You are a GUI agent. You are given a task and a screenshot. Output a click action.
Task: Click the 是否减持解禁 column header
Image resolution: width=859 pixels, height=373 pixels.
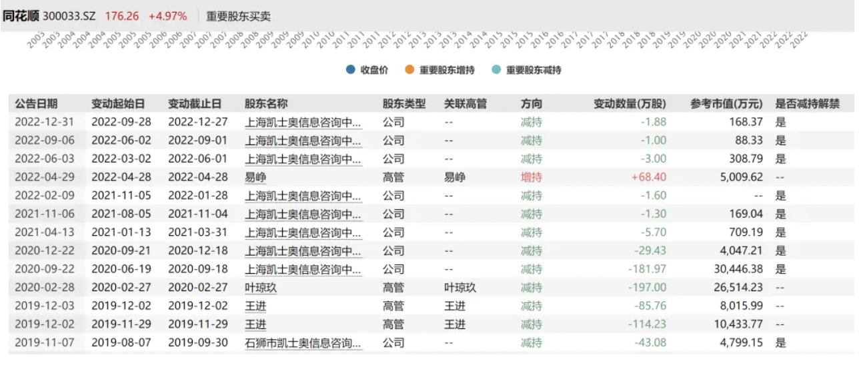807,104
